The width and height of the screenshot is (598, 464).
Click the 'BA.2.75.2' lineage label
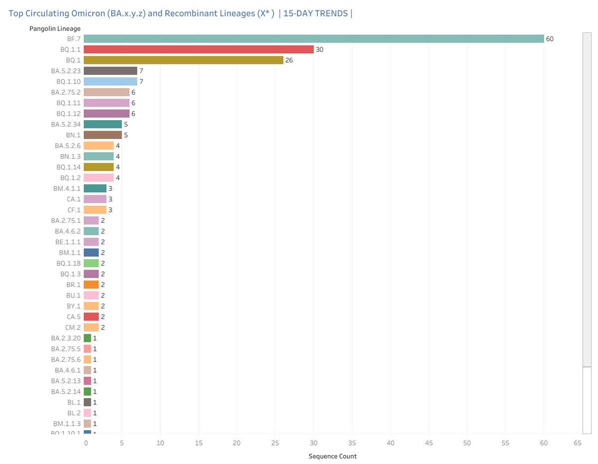click(66, 92)
